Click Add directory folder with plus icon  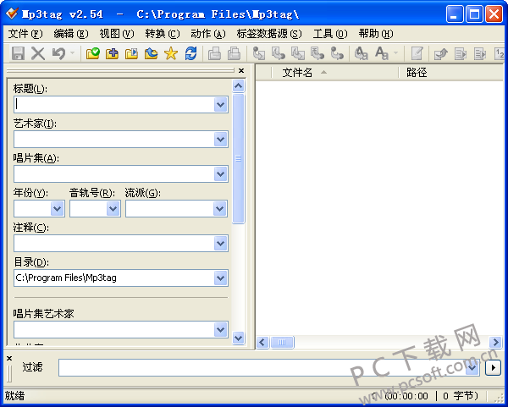pyautogui.click(x=112, y=53)
